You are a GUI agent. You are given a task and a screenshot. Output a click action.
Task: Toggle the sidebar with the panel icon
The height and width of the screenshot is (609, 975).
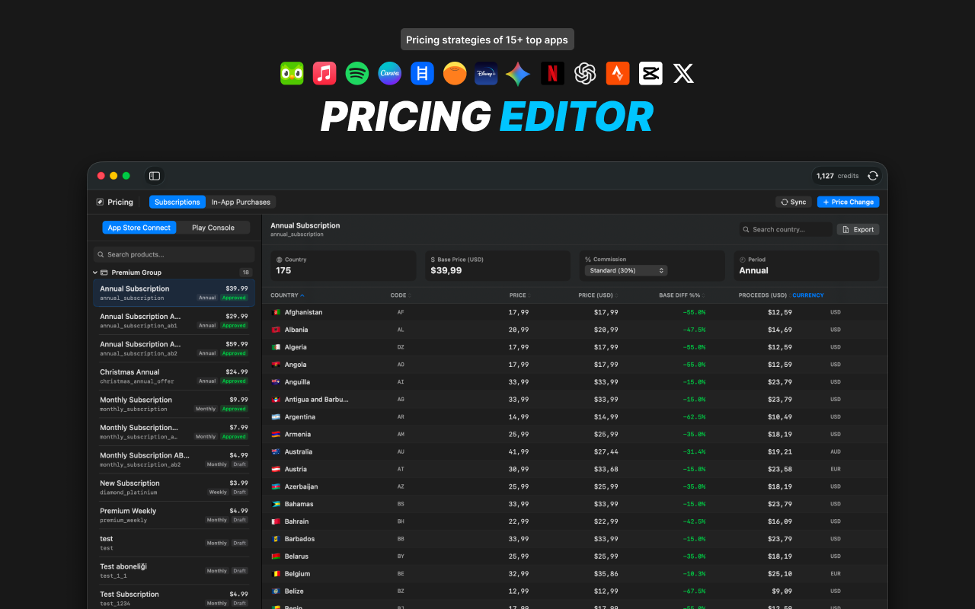point(155,175)
